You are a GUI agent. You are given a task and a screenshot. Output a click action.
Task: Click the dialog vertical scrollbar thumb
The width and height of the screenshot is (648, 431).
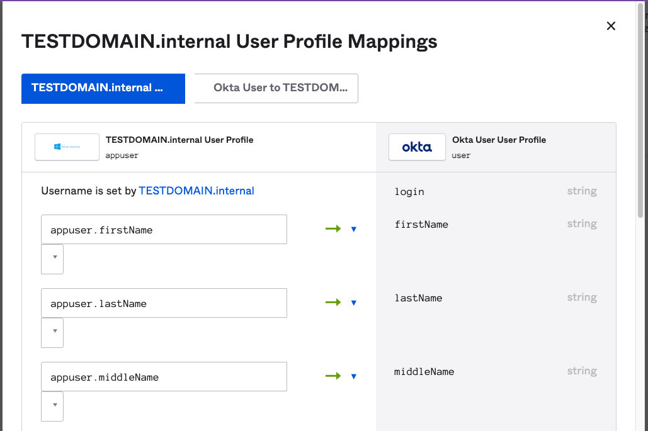(640, 109)
